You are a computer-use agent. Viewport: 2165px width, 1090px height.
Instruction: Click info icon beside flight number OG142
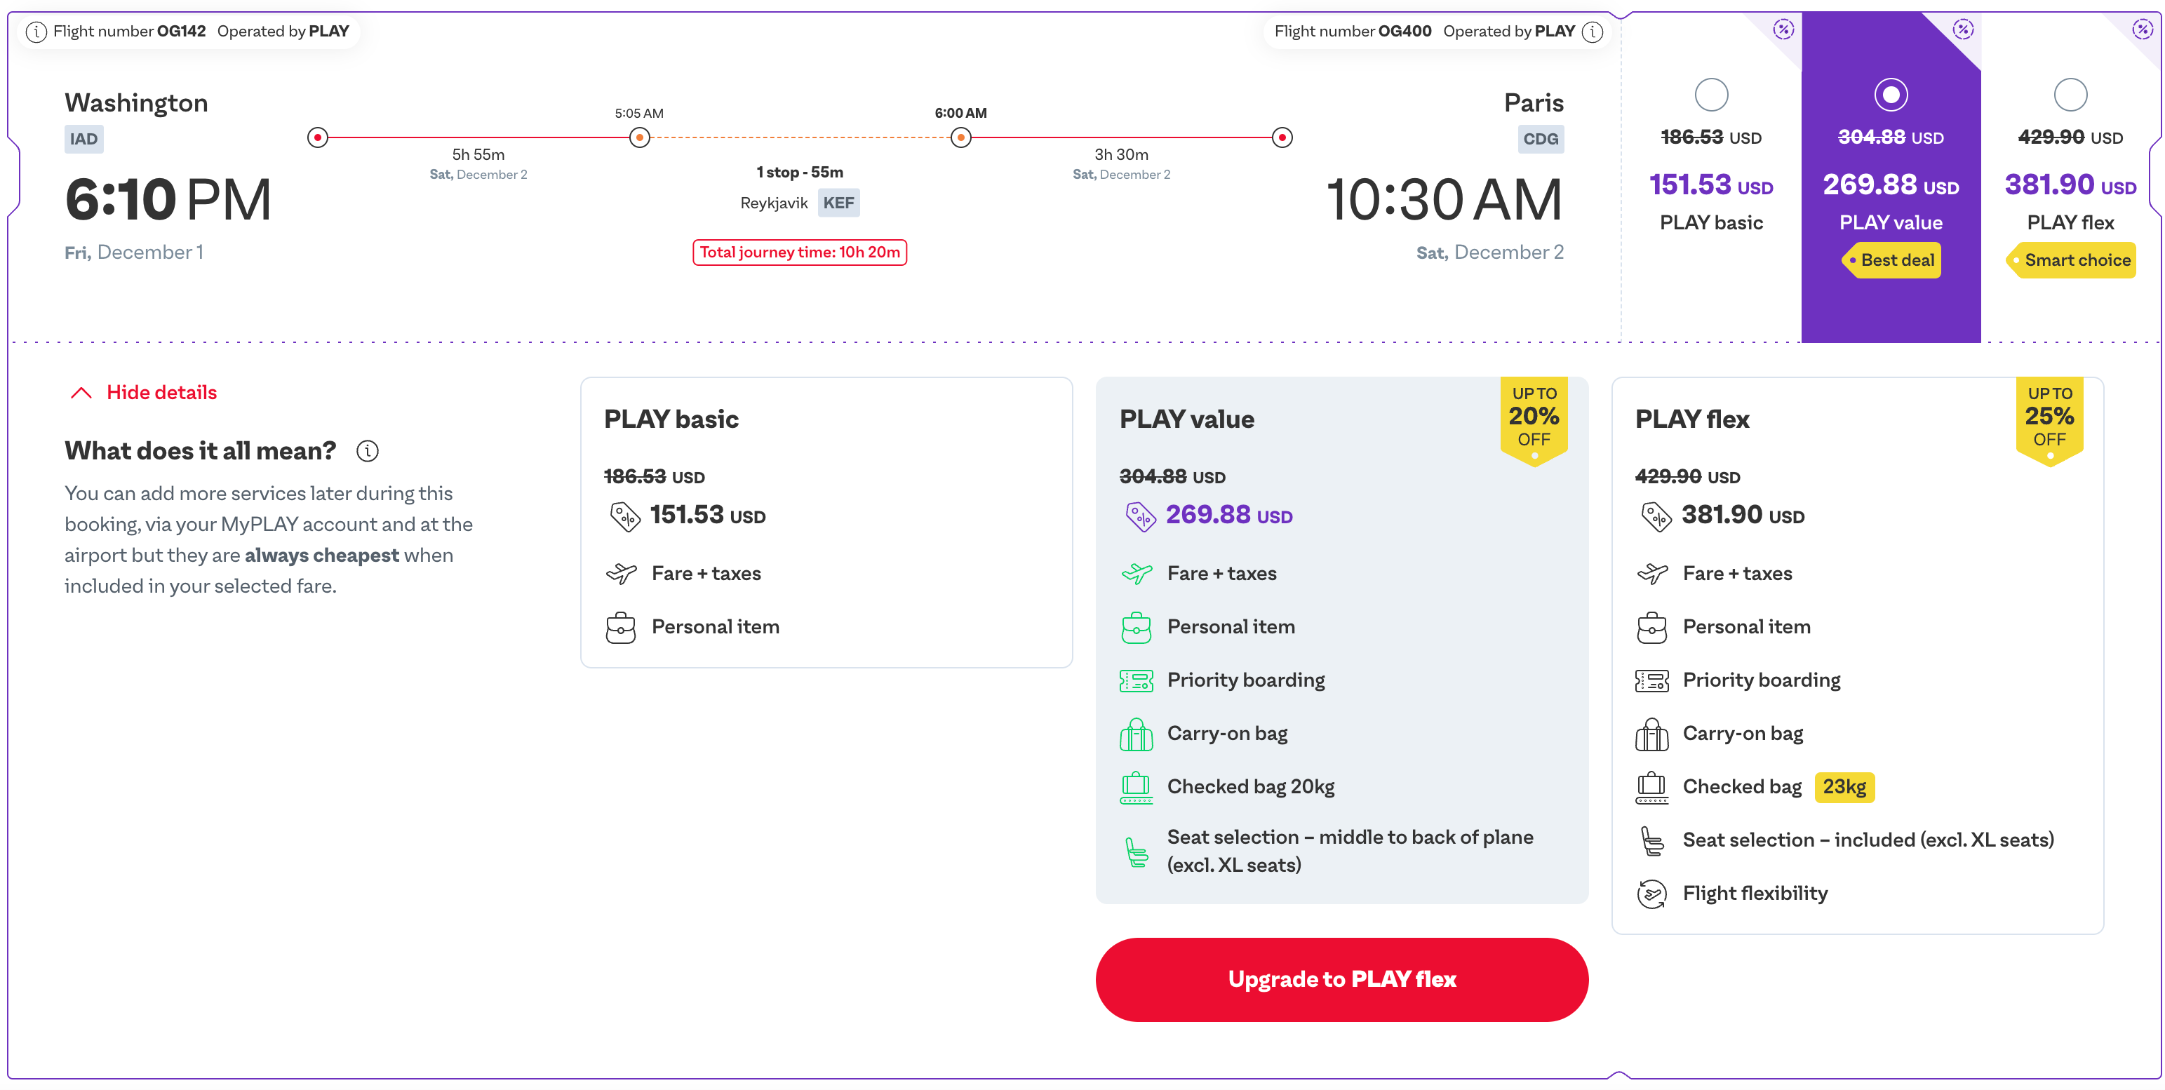36,32
